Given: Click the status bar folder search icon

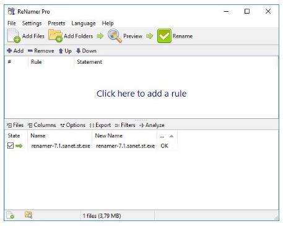Looking at the screenshot, I should point(28,215).
